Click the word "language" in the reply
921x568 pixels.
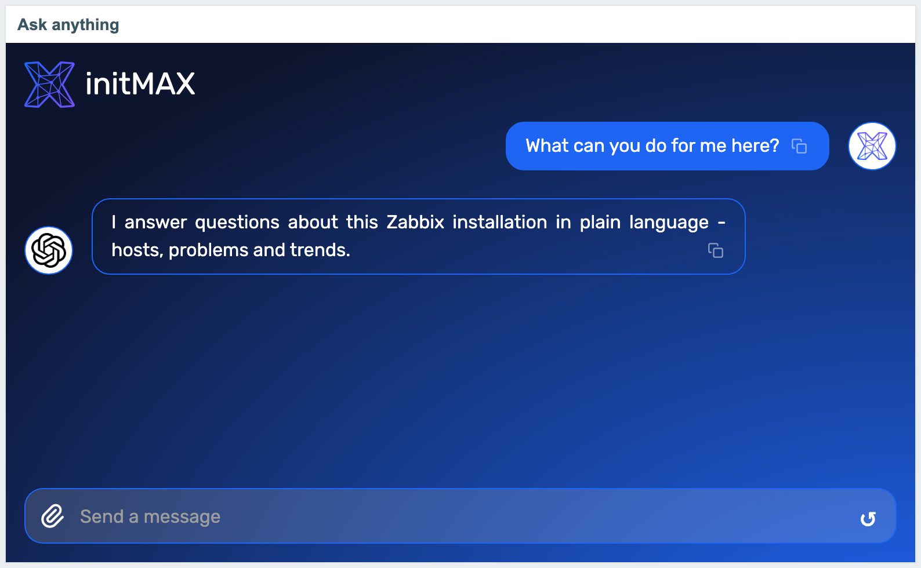coord(669,223)
